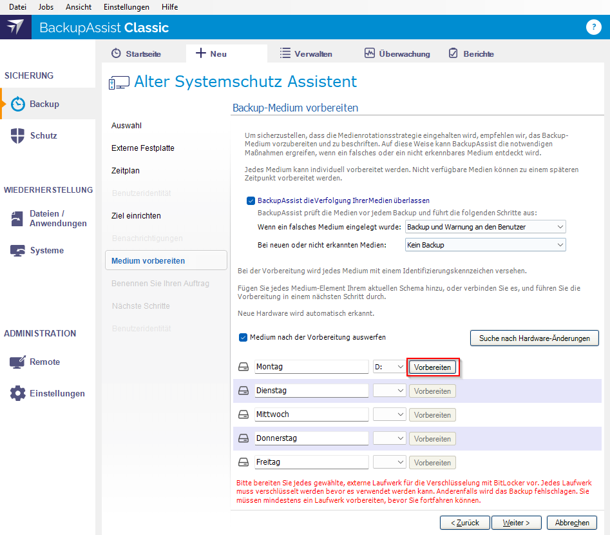
Task: Click the drive icon beside Dienstag
Action: coord(243,391)
